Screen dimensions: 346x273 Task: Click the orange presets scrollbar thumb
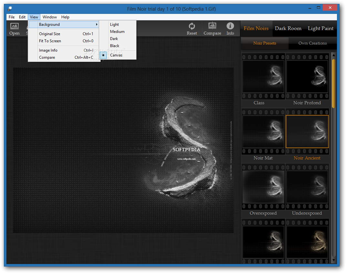(334, 84)
